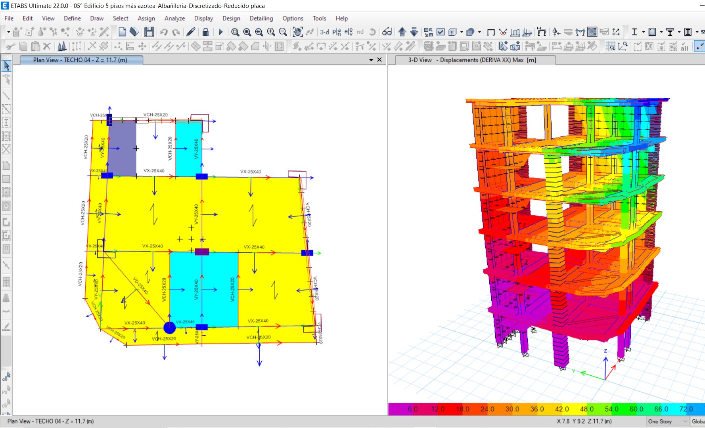Activate the Pan hand tool
This screenshot has width=705, height=428.
click(x=297, y=32)
